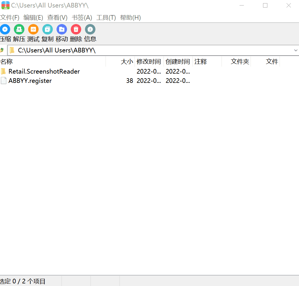Image resolution: width=299 pixels, height=286 pixels.
Task: Expand the address path dropdown arrow
Action: (296, 50)
